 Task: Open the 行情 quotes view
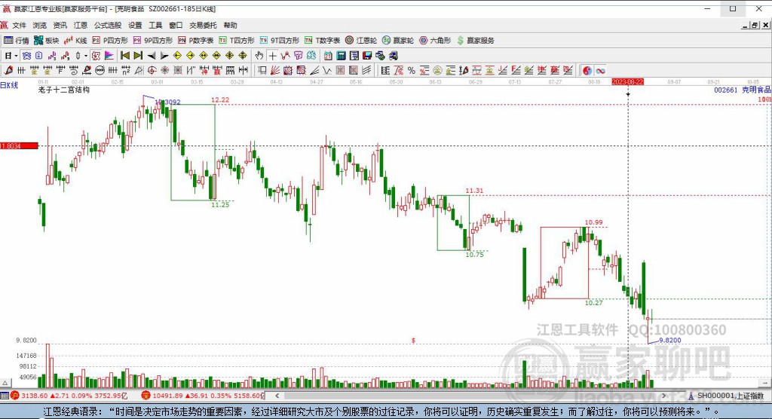(17, 41)
